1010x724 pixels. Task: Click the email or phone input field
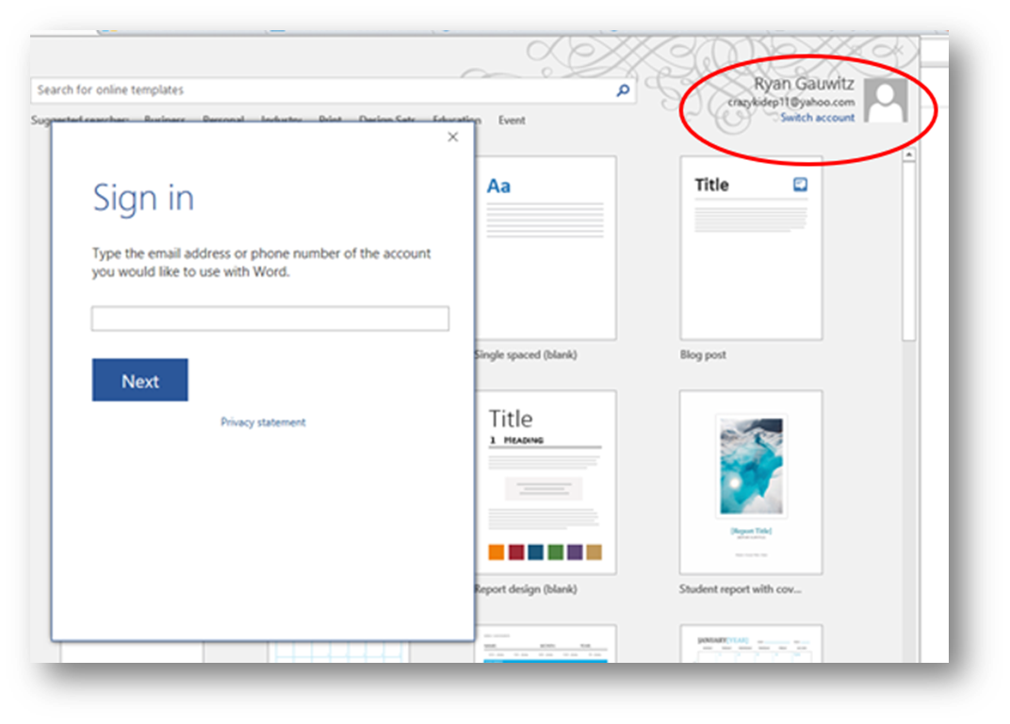[269, 318]
